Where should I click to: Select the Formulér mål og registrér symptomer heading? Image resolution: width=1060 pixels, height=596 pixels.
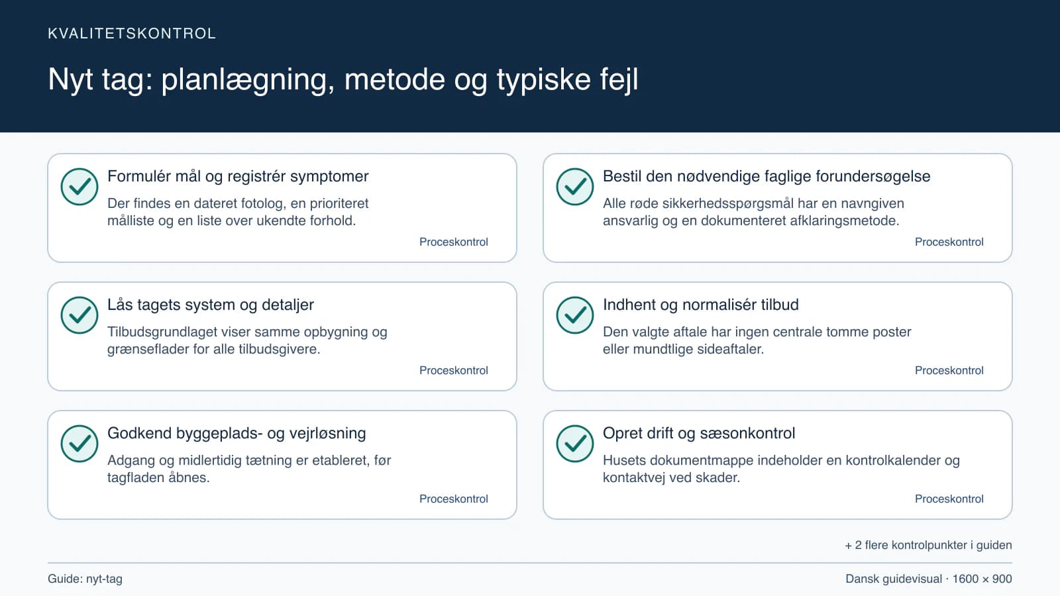point(238,176)
